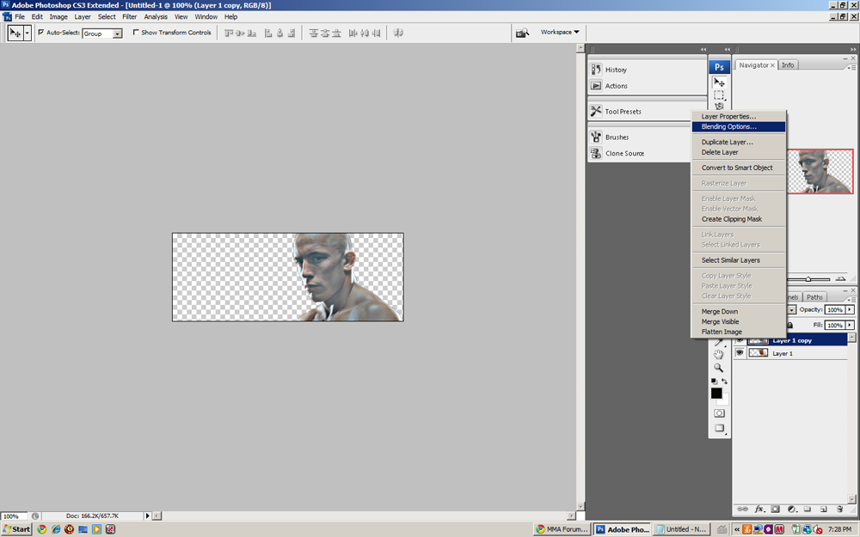Screen dimensions: 860x537
Task: Enable Show Transform Controls checkbox
Action: [136, 33]
